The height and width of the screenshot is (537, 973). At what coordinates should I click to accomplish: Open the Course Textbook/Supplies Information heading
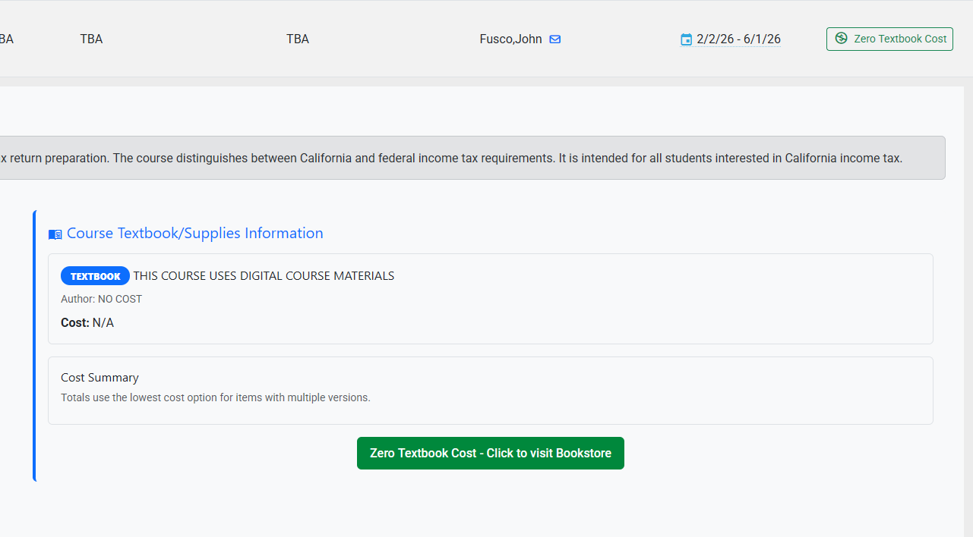tap(194, 234)
